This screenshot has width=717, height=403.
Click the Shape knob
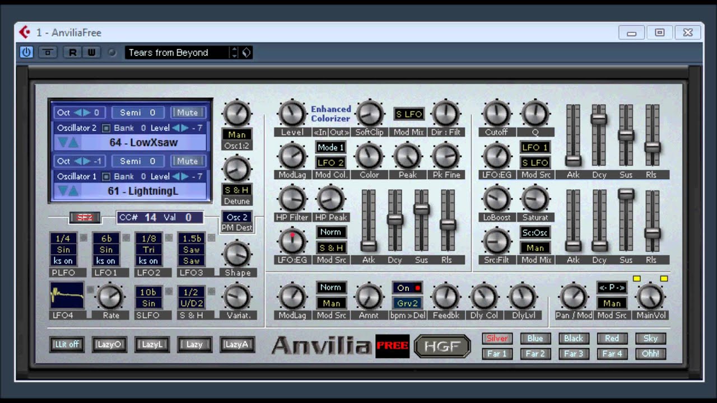pos(237,255)
